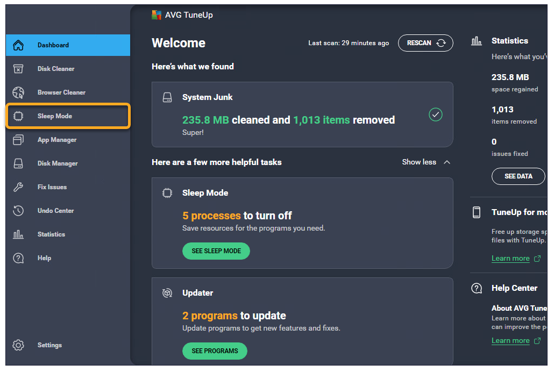Click the System Junk result card
554x372 pixels.
click(301, 115)
